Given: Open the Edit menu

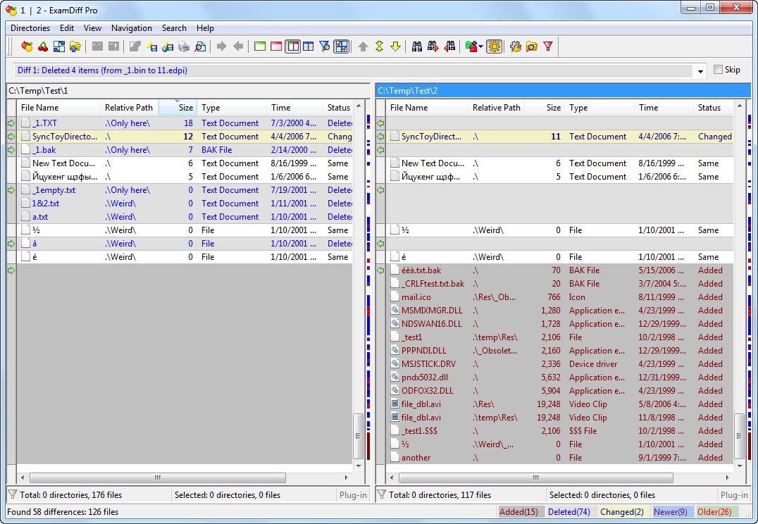Looking at the screenshot, I should (x=67, y=28).
